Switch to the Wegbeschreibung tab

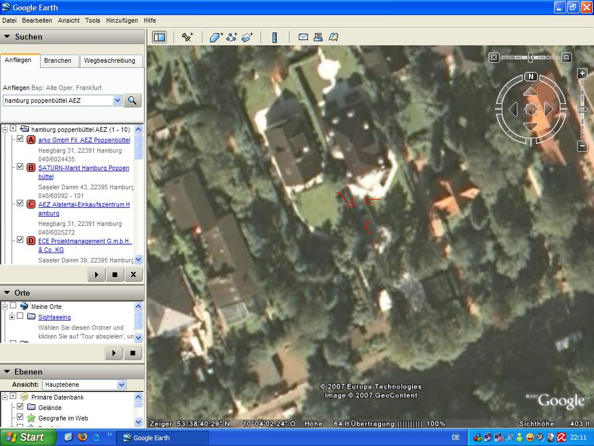click(109, 60)
